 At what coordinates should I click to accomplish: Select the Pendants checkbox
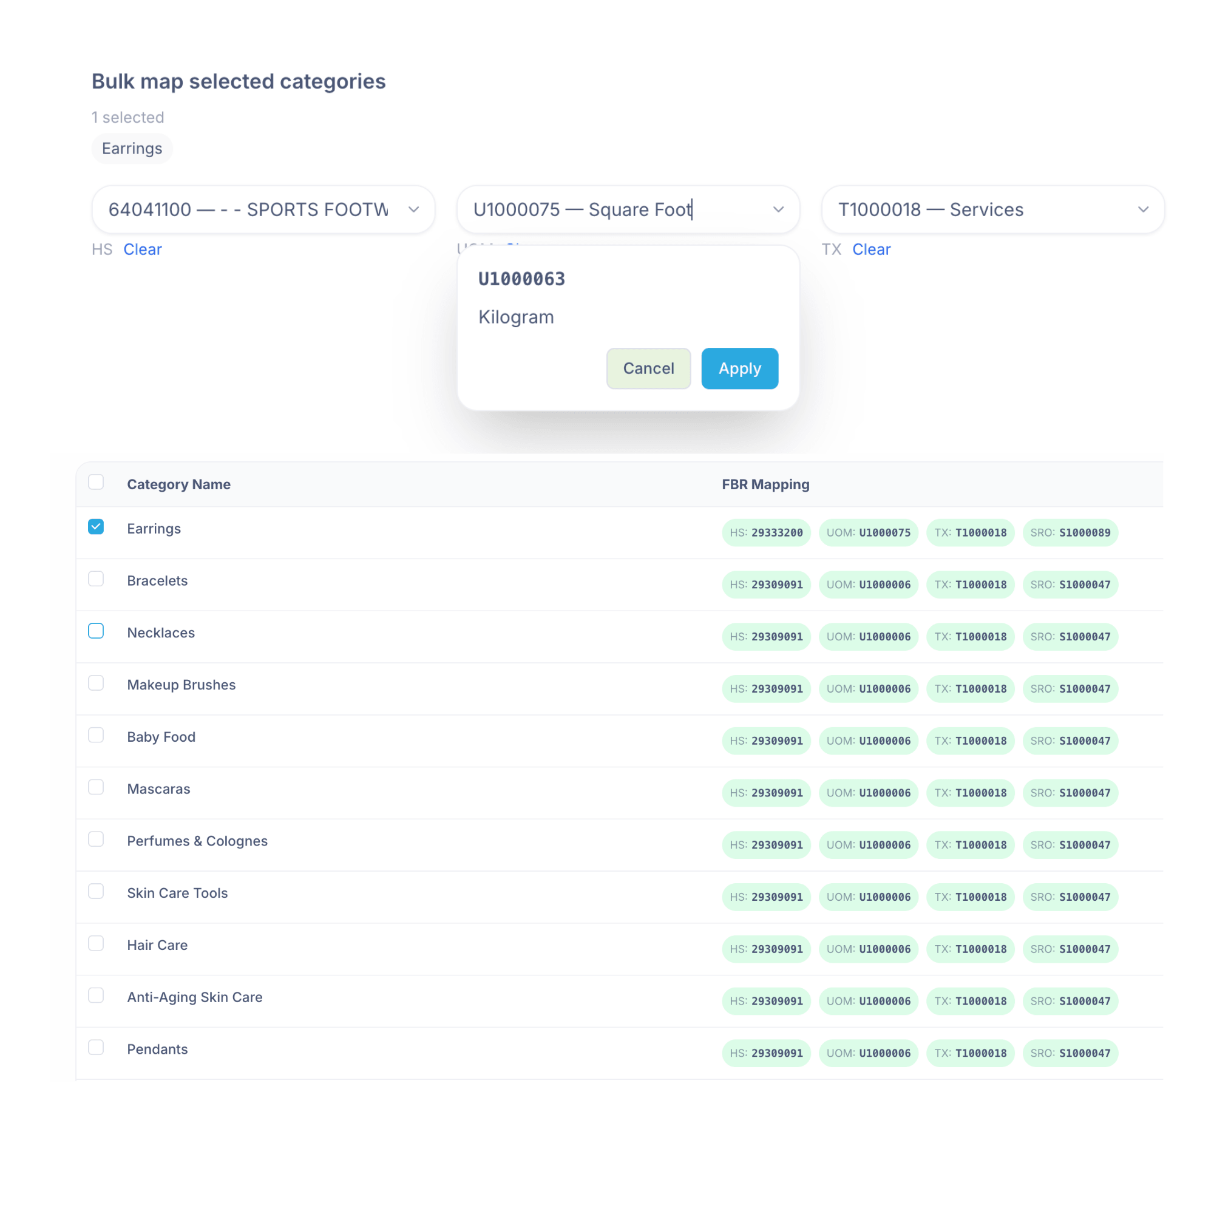tap(95, 1047)
